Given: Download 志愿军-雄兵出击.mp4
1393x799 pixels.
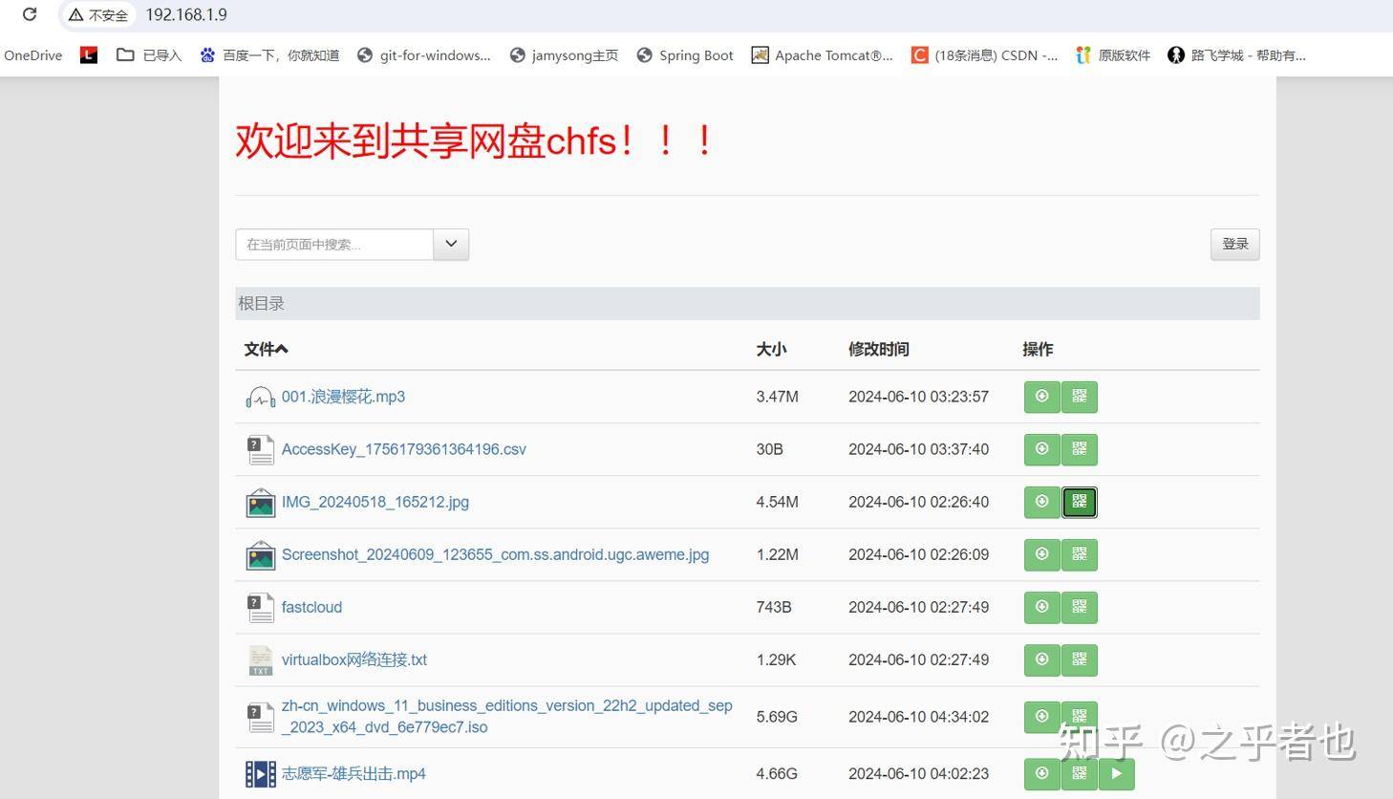Looking at the screenshot, I should click(x=1042, y=774).
